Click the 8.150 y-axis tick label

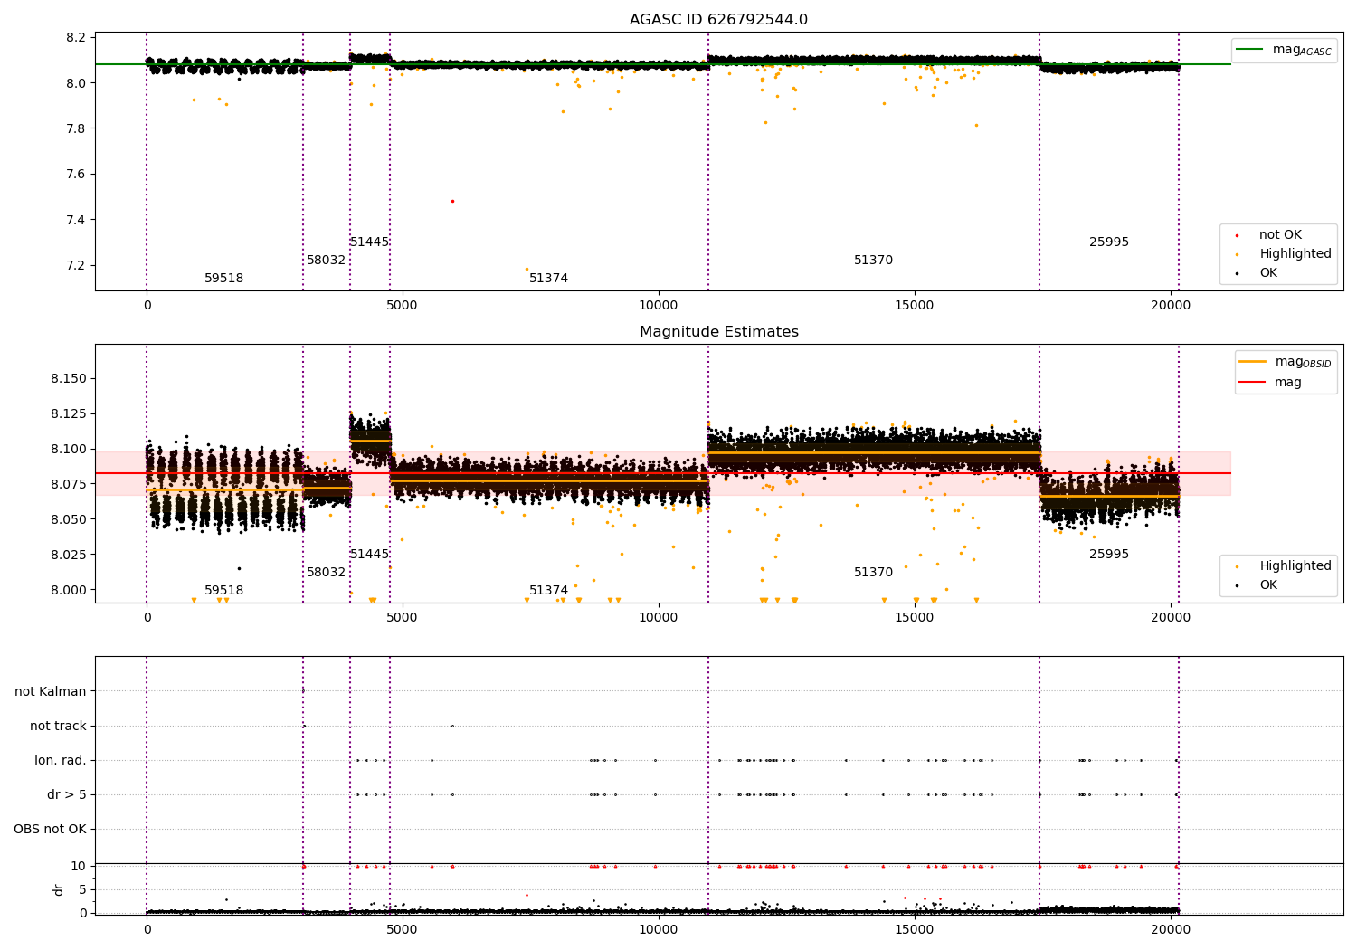69,379
